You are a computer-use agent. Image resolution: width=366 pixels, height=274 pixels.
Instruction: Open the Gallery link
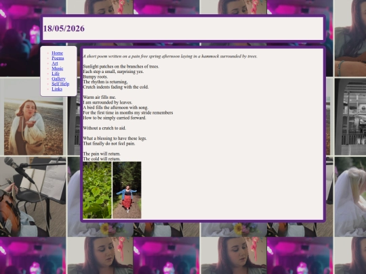pos(58,78)
